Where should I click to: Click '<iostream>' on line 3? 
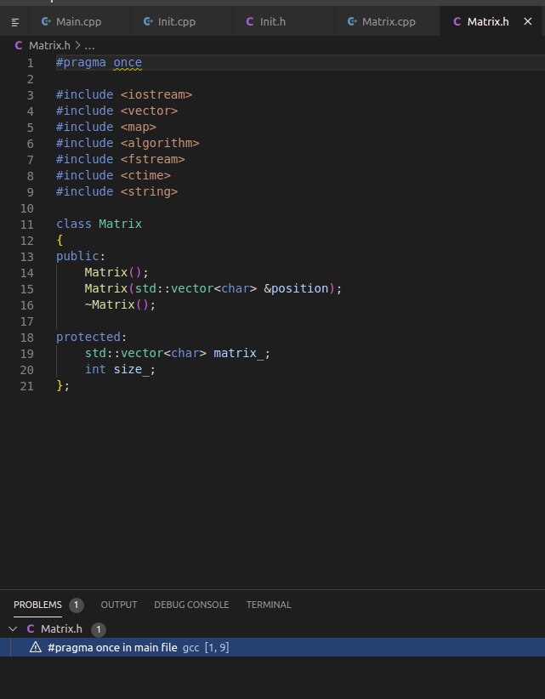(x=156, y=94)
